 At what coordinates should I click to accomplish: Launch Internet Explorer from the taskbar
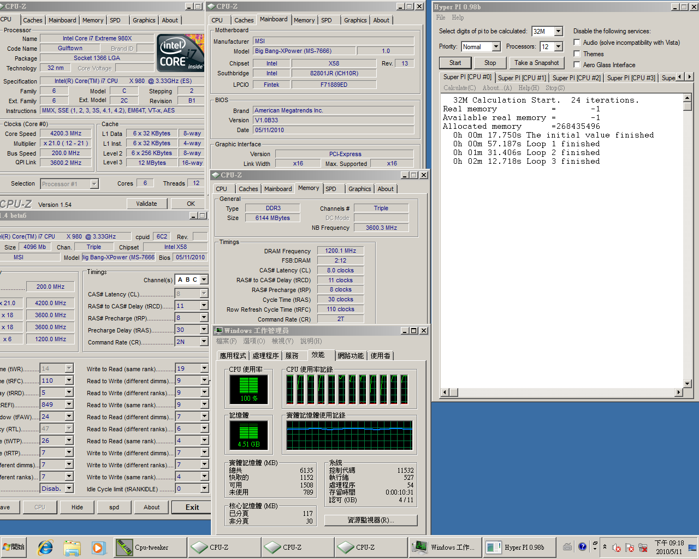(x=45, y=548)
